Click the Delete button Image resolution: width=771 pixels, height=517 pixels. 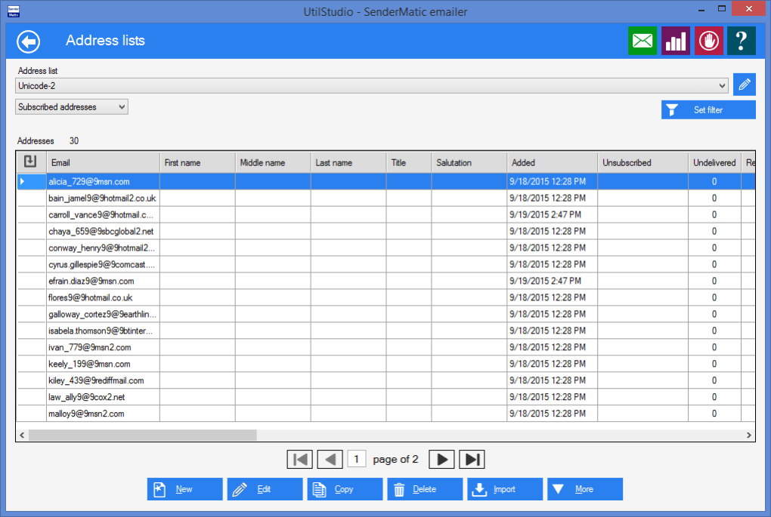click(x=424, y=489)
